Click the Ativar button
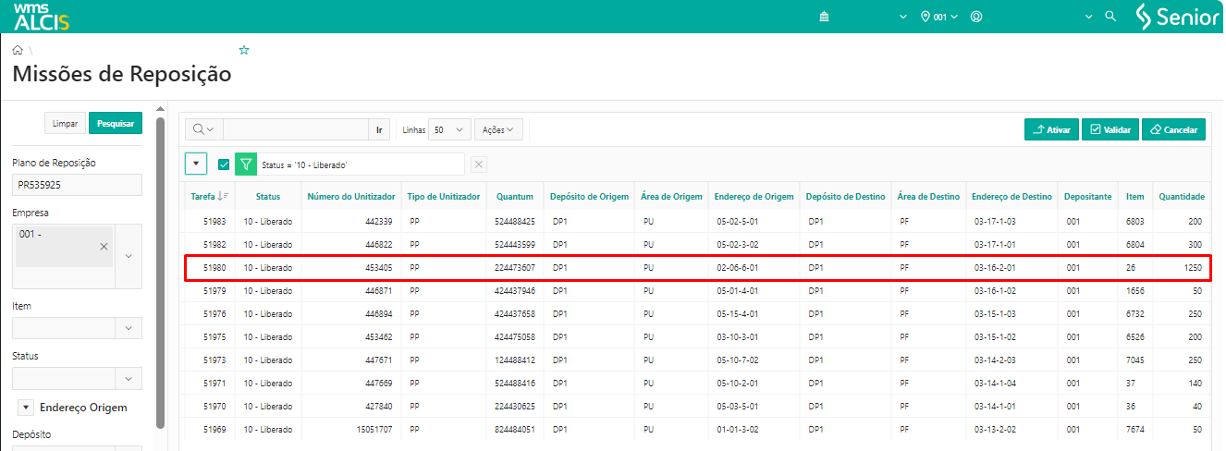Viewport: 1226px width, 451px height. (1051, 130)
